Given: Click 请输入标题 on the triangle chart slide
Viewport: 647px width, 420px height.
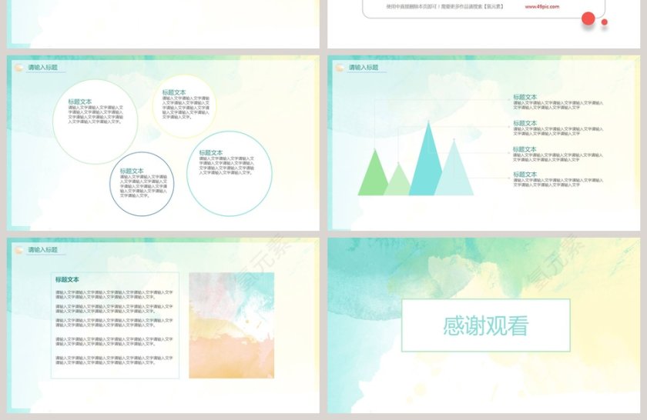Looking at the screenshot, I should click(x=364, y=68).
